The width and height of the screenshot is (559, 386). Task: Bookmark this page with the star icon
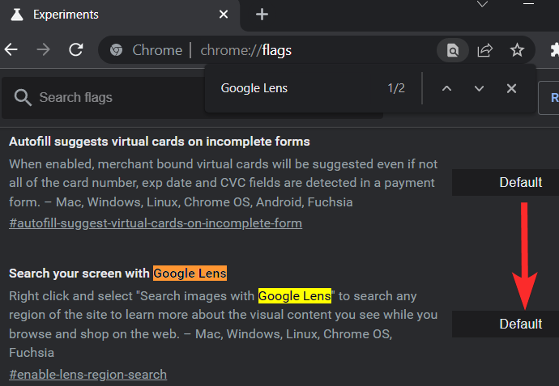[x=517, y=50]
